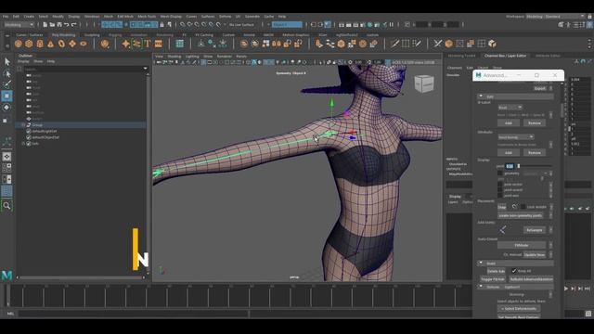Toggle the selection lock icon in status line
Viewport: 594px width, 334px height.
click(x=162, y=25)
